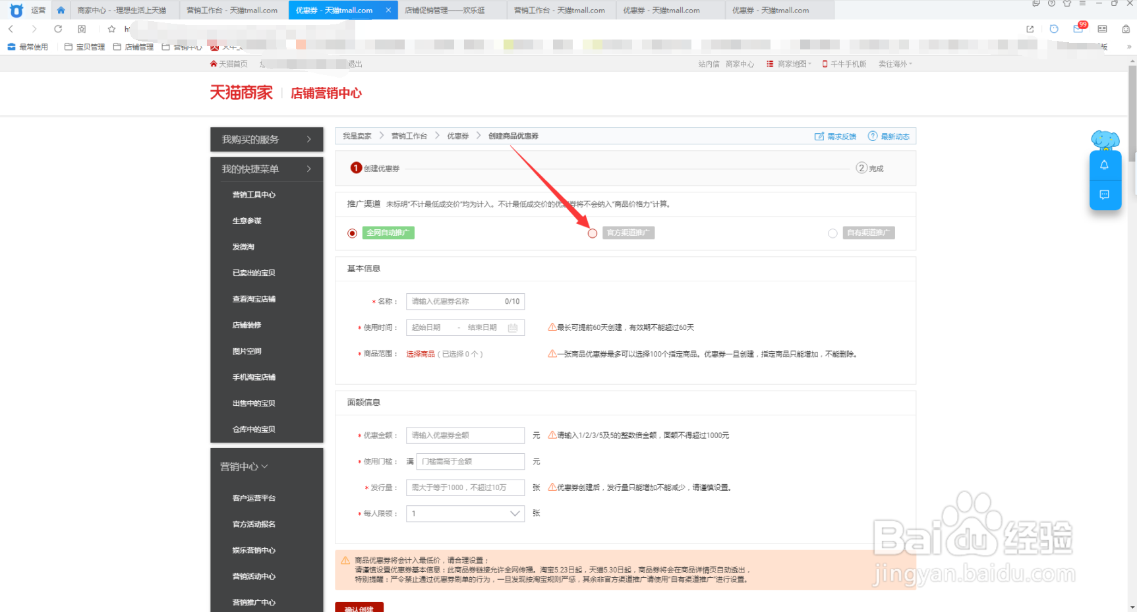This screenshot has width=1137, height=612.
Task: Click the browser forward arrow
Action: [x=34, y=29]
